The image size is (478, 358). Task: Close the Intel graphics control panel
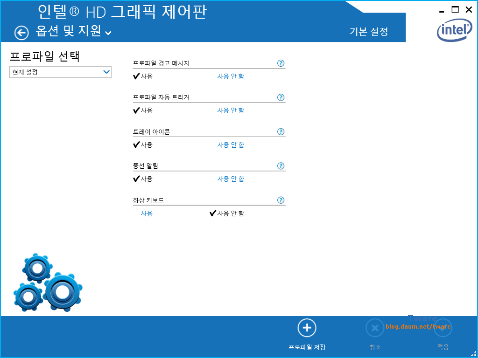tap(469, 10)
